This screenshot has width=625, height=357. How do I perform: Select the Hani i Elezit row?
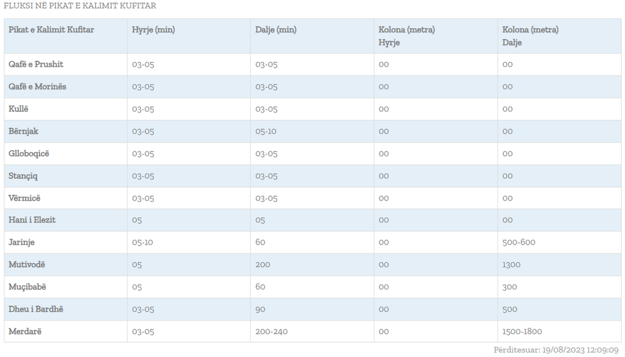coord(32,220)
